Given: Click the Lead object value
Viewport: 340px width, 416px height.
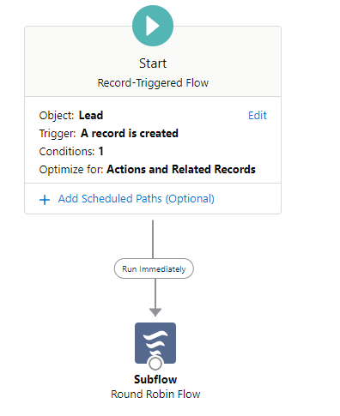Looking at the screenshot, I should coord(91,115).
